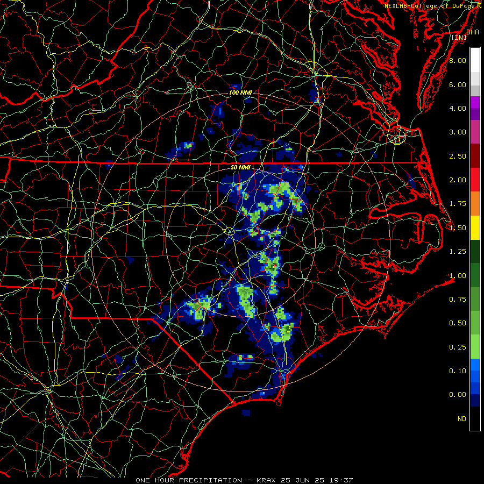Click the 2.50 legend value
The image size is (484, 484).
click(x=458, y=156)
